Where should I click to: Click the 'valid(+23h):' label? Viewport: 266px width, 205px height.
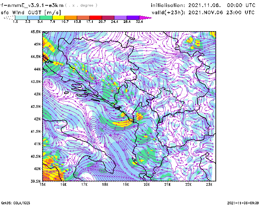(169, 13)
